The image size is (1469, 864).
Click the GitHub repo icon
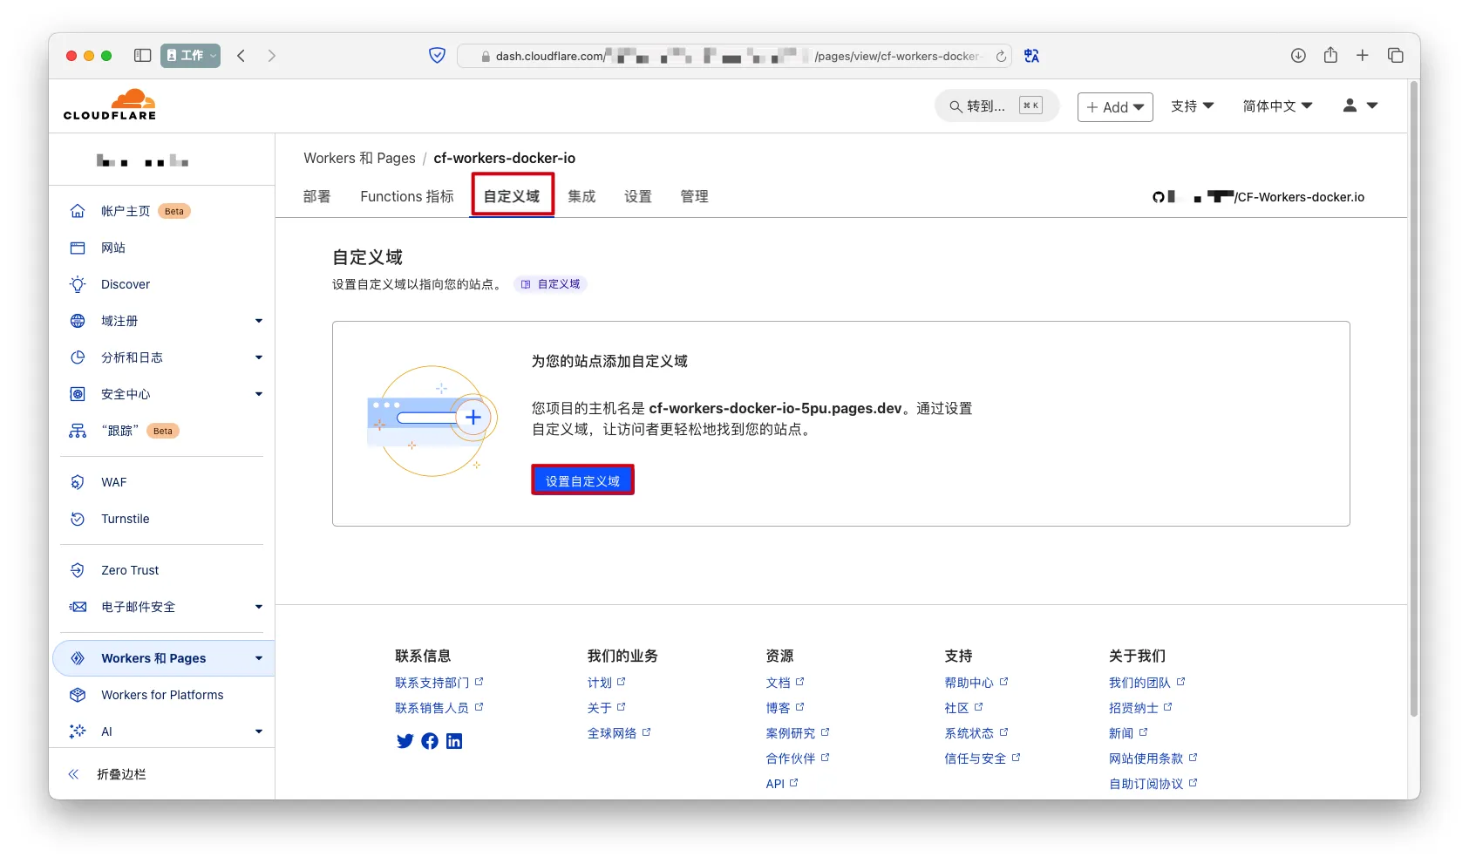[x=1158, y=197]
